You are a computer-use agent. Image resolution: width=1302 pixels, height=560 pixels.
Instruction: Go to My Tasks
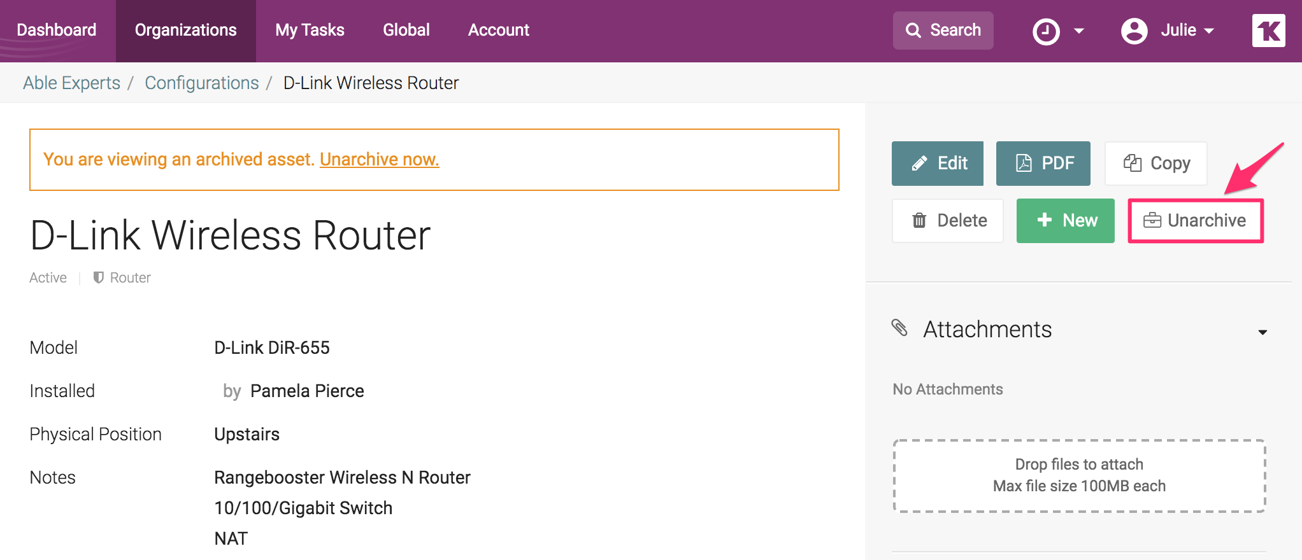point(310,31)
